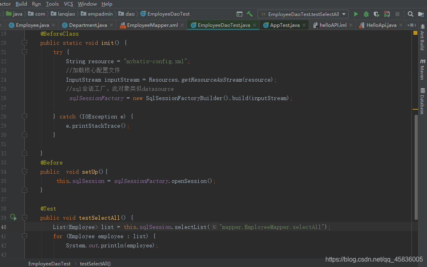Open the Window menu
Image resolution: width=427 pixels, height=267 pixels.
87,4
